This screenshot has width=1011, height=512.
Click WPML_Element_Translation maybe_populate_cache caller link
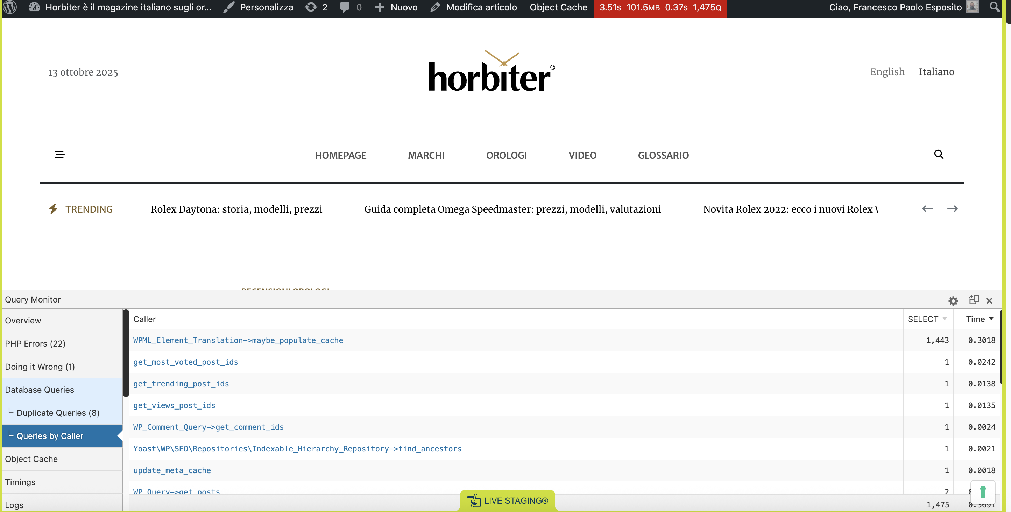pyautogui.click(x=238, y=341)
